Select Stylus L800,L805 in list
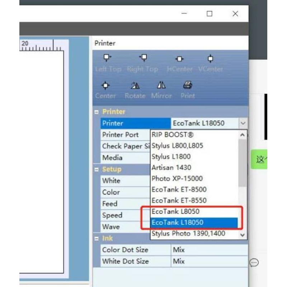The height and width of the screenshot is (287, 287). pyautogui.click(x=194, y=146)
